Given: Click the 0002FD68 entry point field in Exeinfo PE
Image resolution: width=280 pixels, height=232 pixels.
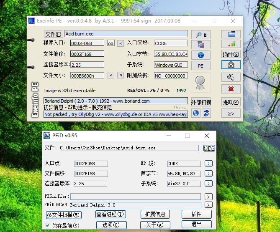Looking at the screenshot, I should (87, 43).
